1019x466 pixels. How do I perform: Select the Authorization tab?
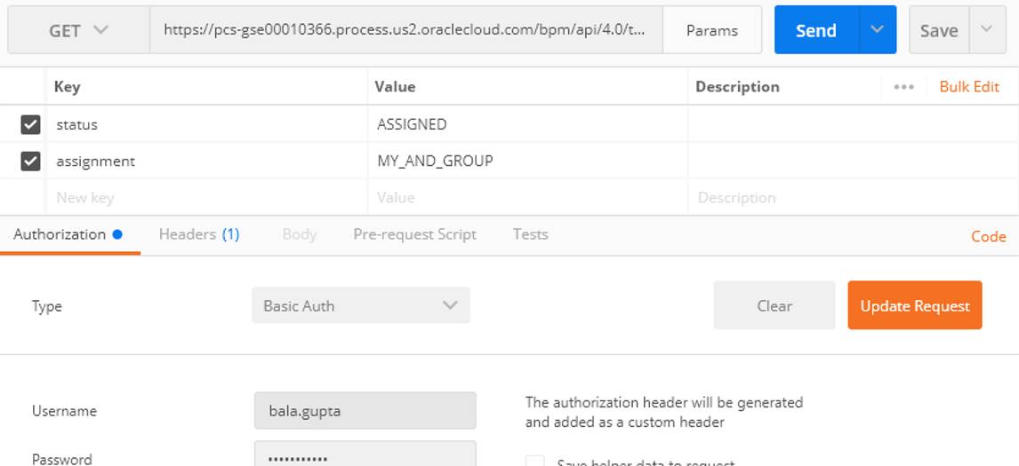click(60, 234)
